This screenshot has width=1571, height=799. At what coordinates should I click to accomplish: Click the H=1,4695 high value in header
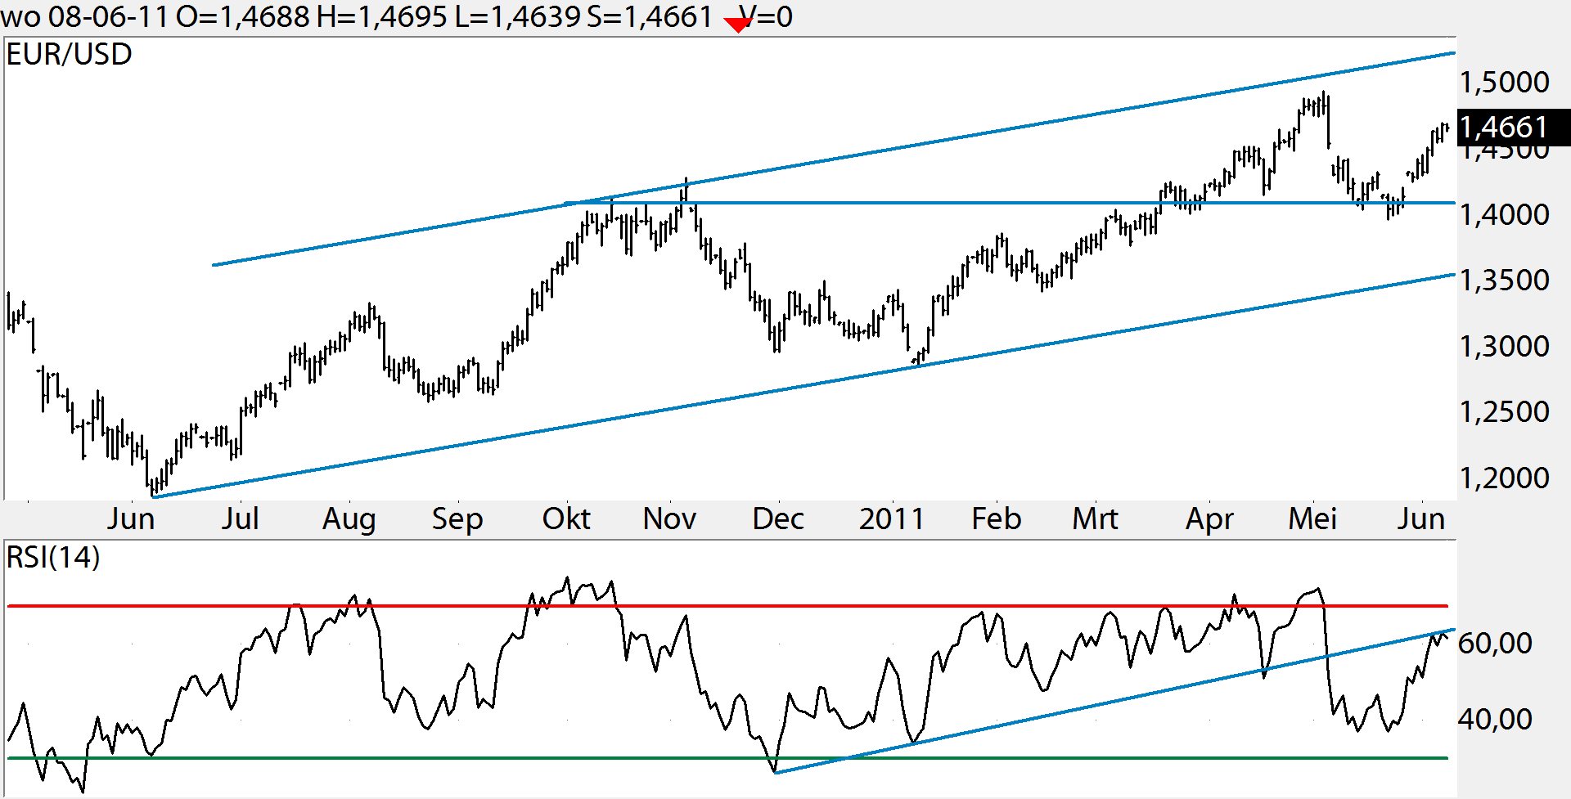[382, 17]
